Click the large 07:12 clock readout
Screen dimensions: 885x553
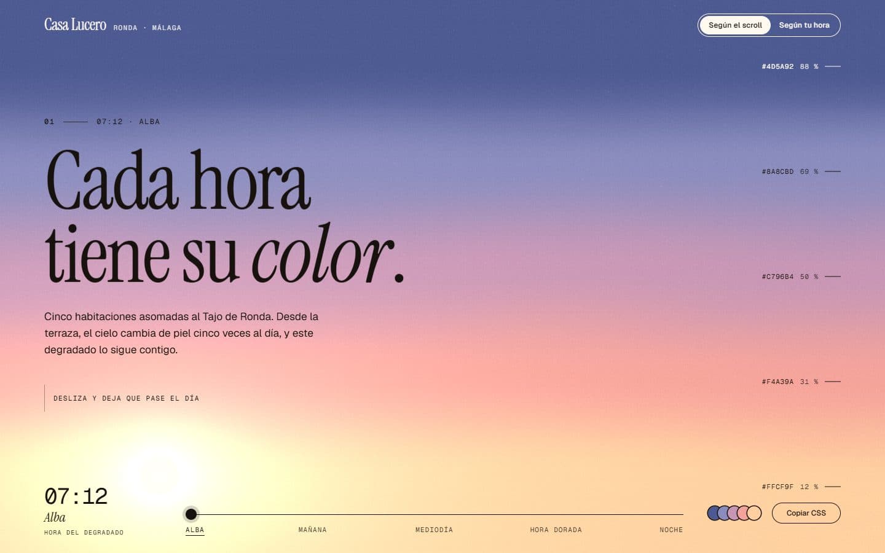[76, 496]
